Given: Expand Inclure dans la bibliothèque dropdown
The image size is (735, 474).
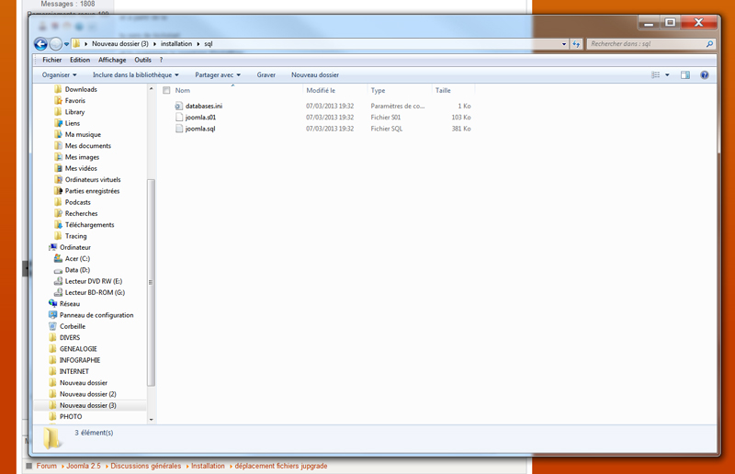Looking at the screenshot, I should (135, 75).
